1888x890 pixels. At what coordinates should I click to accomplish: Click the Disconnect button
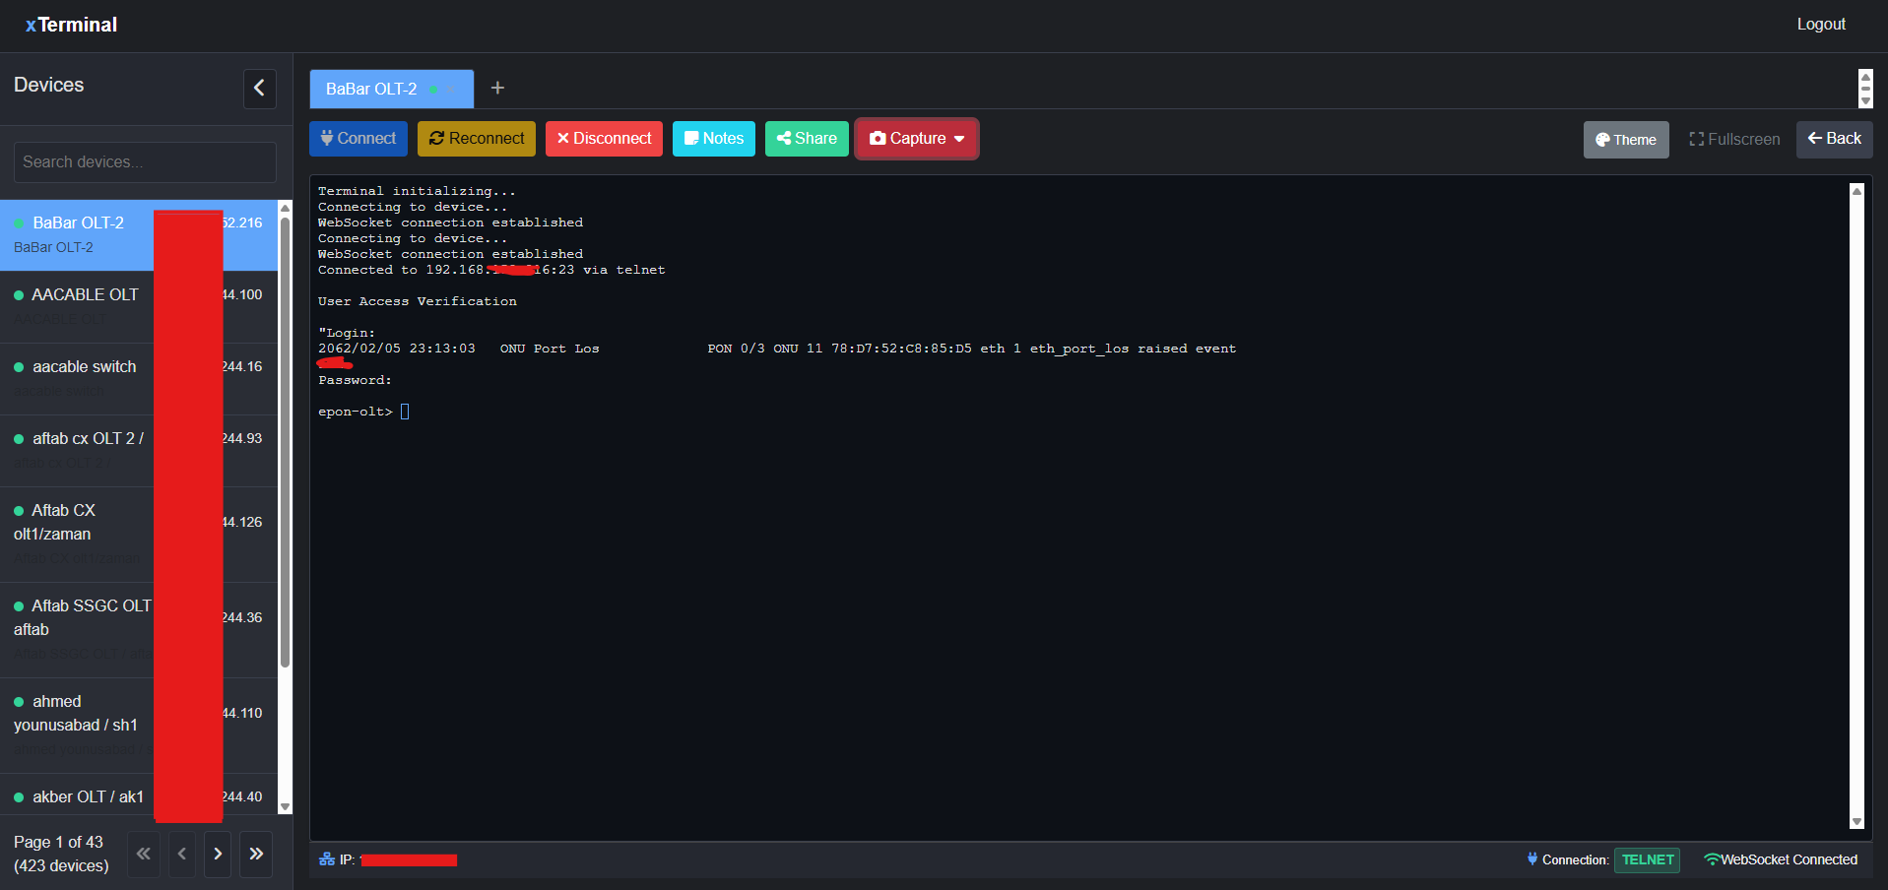coord(604,138)
